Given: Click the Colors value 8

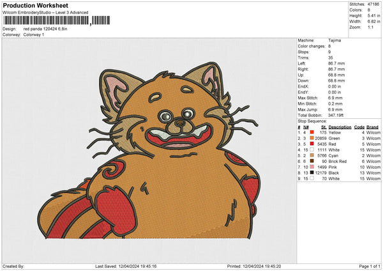Looking at the screenshot, I should (x=369, y=10).
